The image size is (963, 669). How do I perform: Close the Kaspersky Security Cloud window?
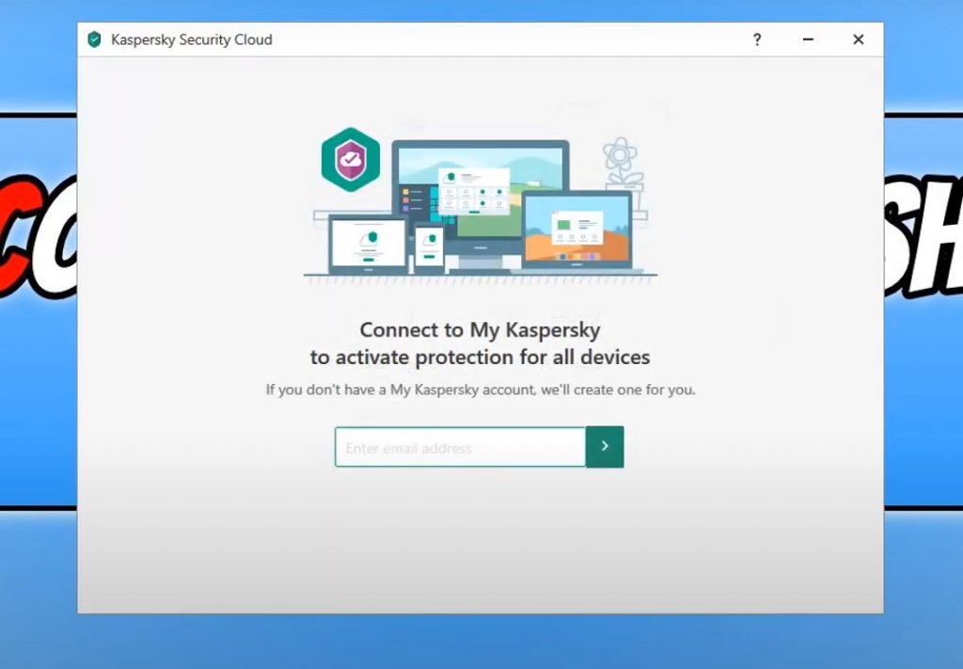859,40
